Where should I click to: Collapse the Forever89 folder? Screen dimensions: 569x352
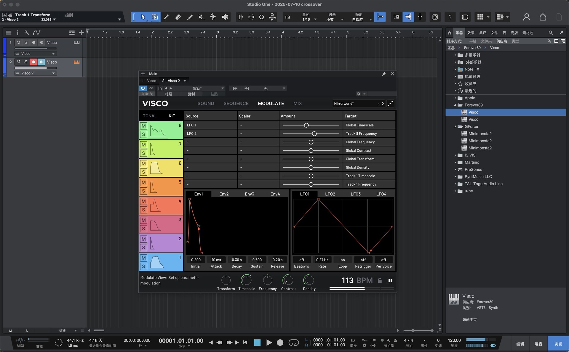[x=455, y=105]
